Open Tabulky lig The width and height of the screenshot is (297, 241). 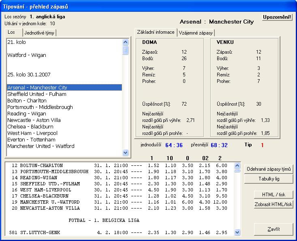coord(269,179)
